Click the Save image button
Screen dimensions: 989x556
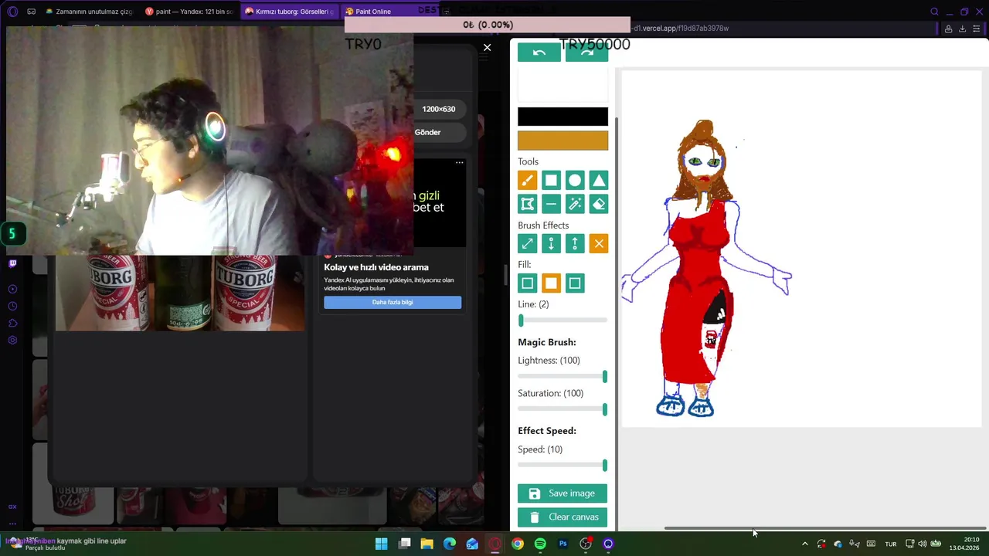pos(562,493)
